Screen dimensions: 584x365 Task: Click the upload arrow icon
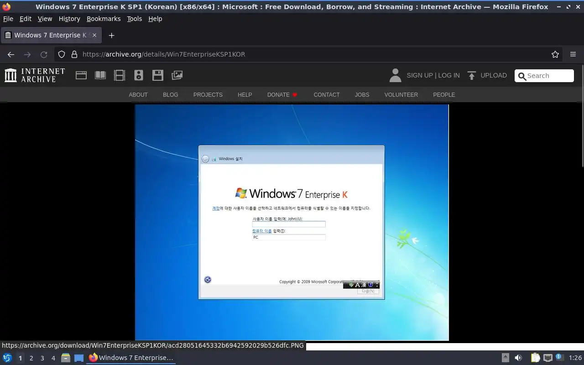pos(472,75)
